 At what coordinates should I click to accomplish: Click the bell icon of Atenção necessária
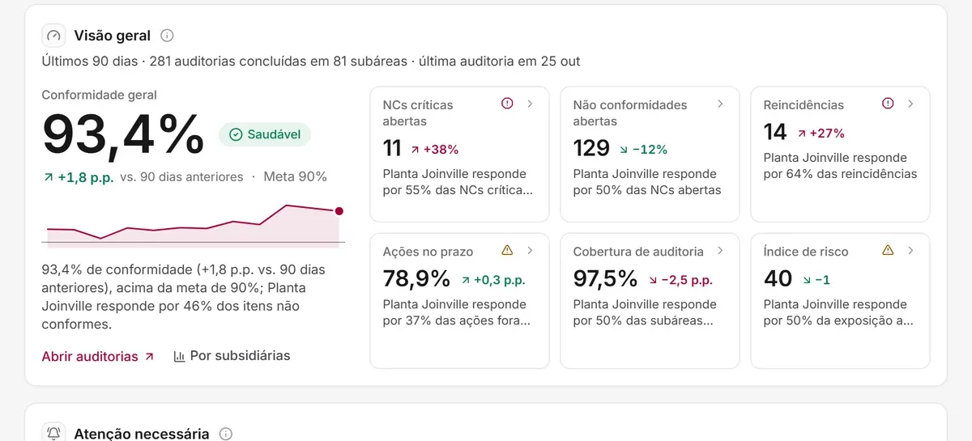coord(53,434)
